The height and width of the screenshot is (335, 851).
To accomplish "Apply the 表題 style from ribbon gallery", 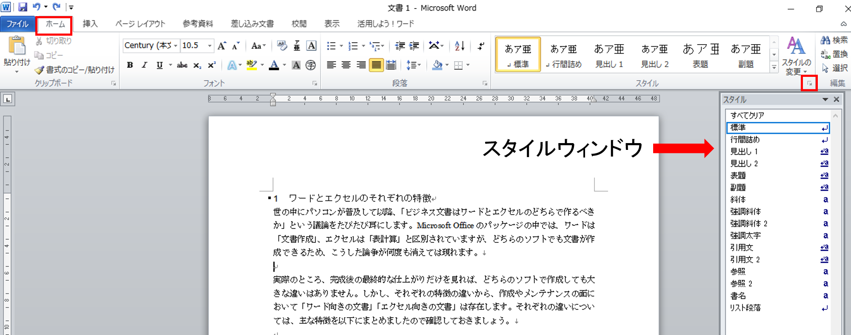I will (x=700, y=54).
